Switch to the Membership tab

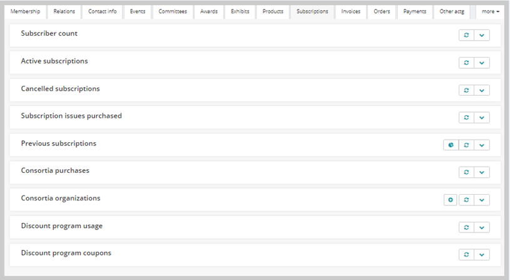click(x=26, y=12)
